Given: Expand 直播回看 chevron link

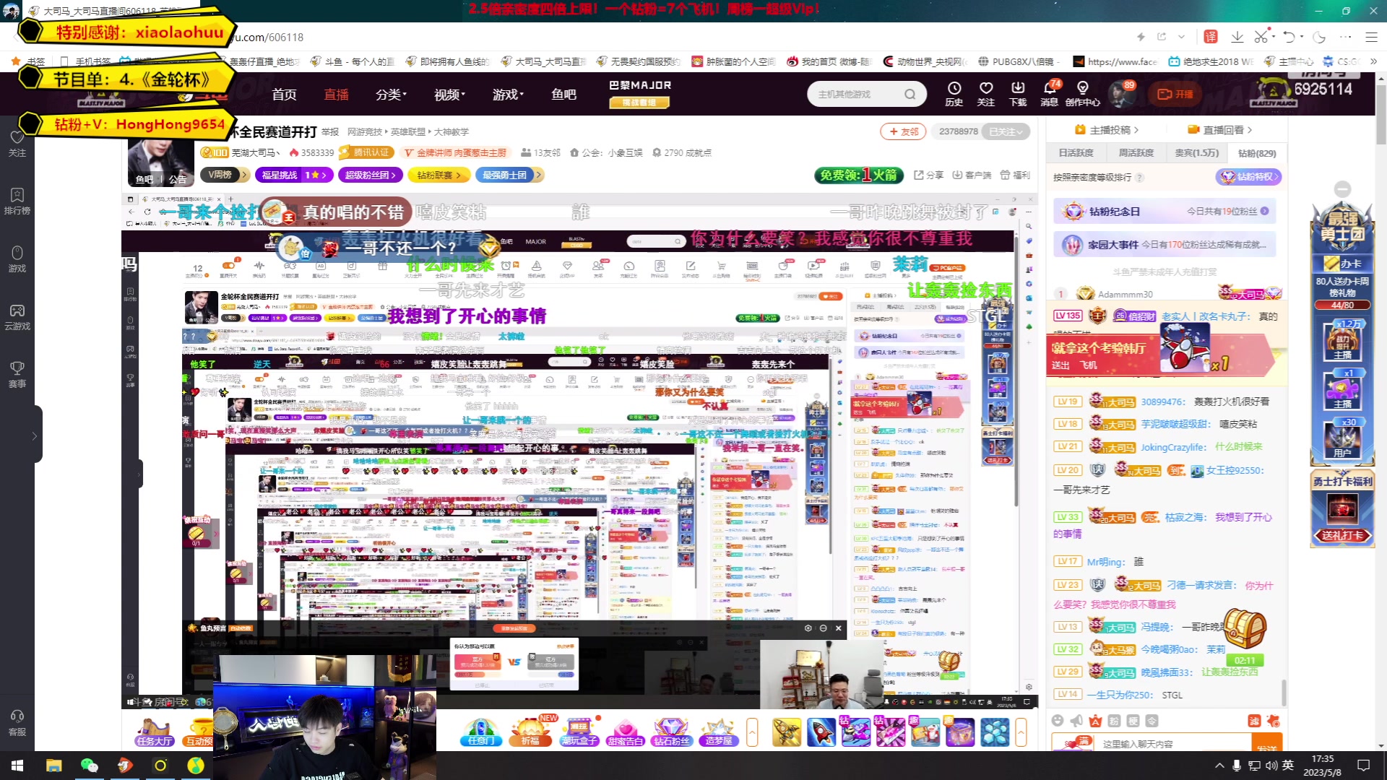Looking at the screenshot, I should pyautogui.click(x=1220, y=130).
